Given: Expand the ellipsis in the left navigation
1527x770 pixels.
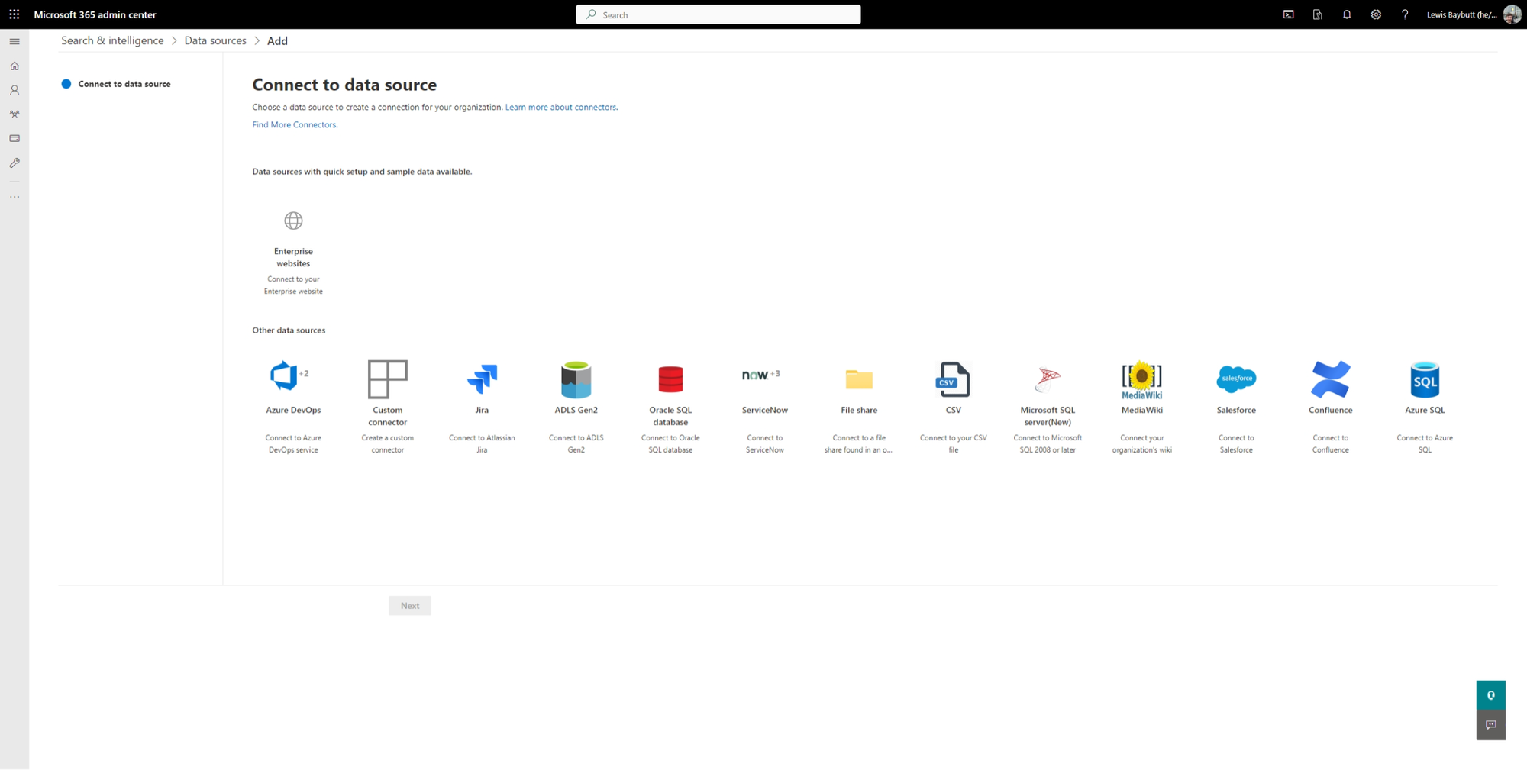Looking at the screenshot, I should [x=14, y=196].
